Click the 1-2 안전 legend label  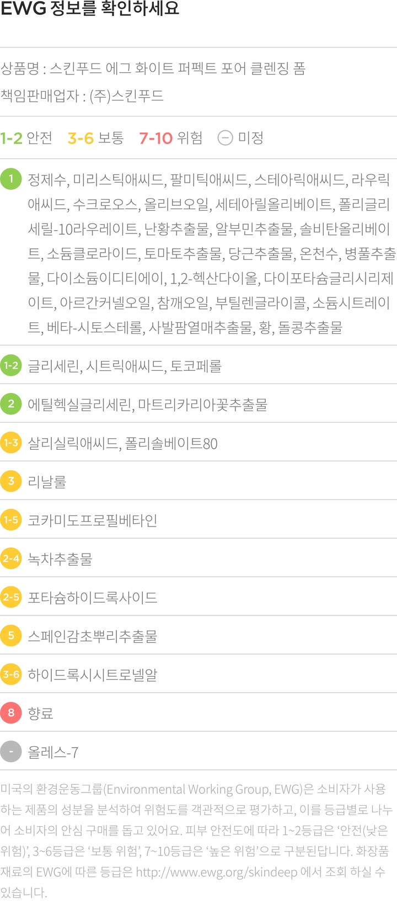[x=26, y=137]
